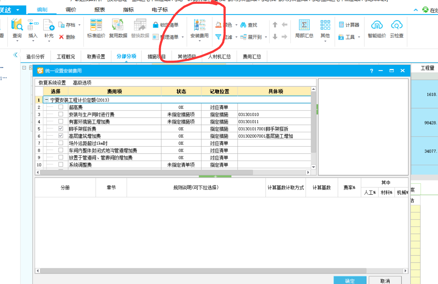Click the dialog help question mark
The width and height of the screenshot is (438, 284).
point(371,71)
